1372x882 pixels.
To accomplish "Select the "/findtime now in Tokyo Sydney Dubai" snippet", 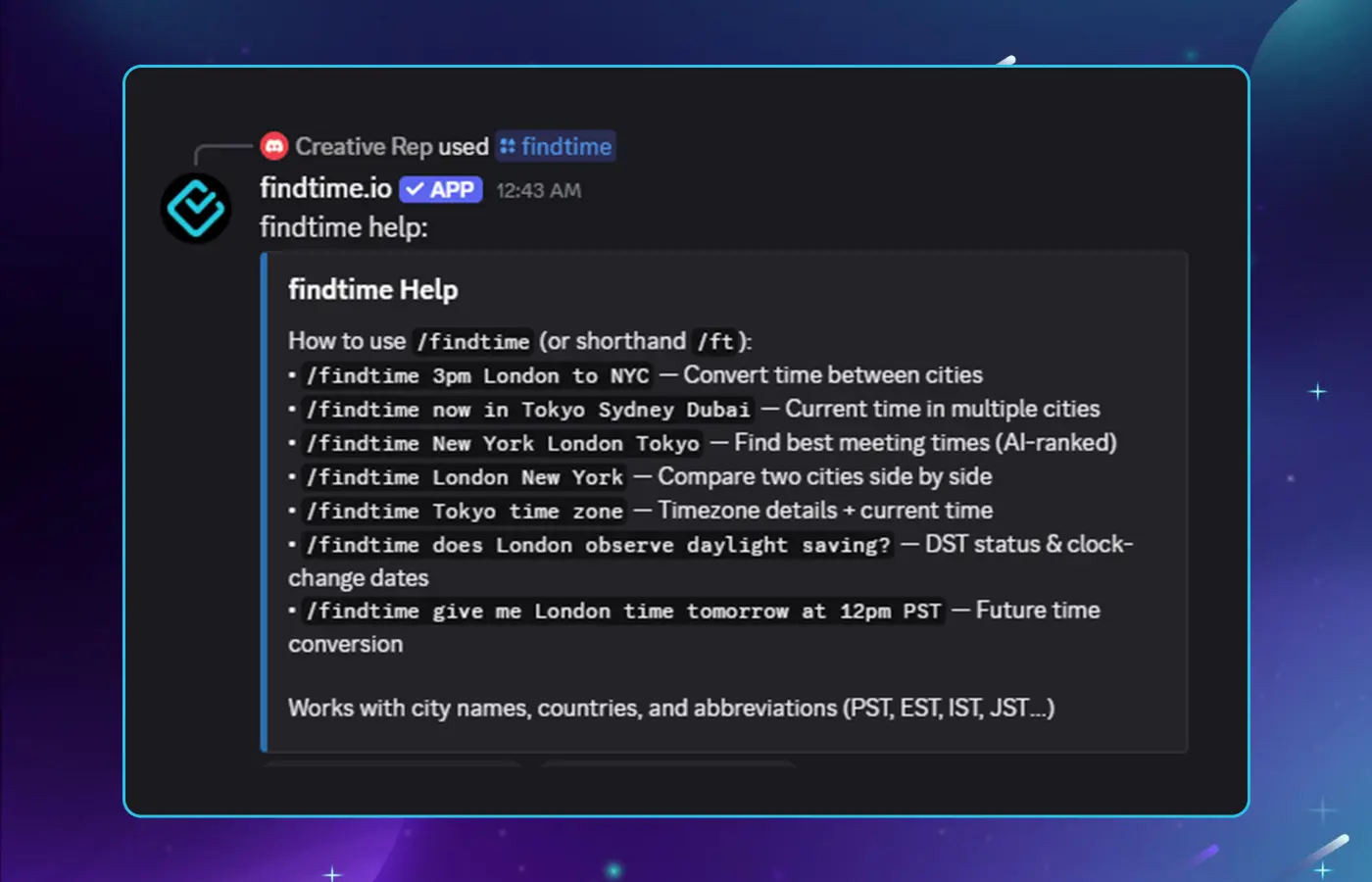I will tap(527, 409).
